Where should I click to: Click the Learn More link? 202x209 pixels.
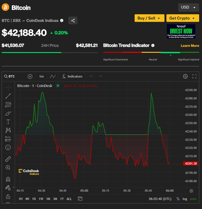(x=190, y=46)
